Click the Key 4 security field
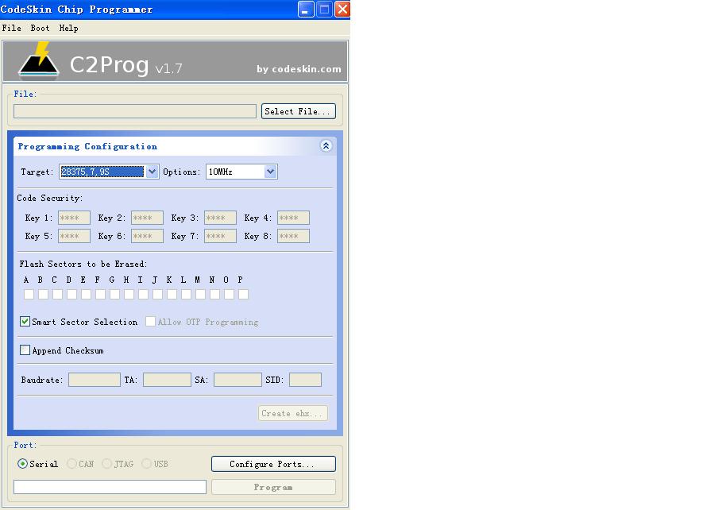726x510 pixels. pyautogui.click(x=294, y=218)
